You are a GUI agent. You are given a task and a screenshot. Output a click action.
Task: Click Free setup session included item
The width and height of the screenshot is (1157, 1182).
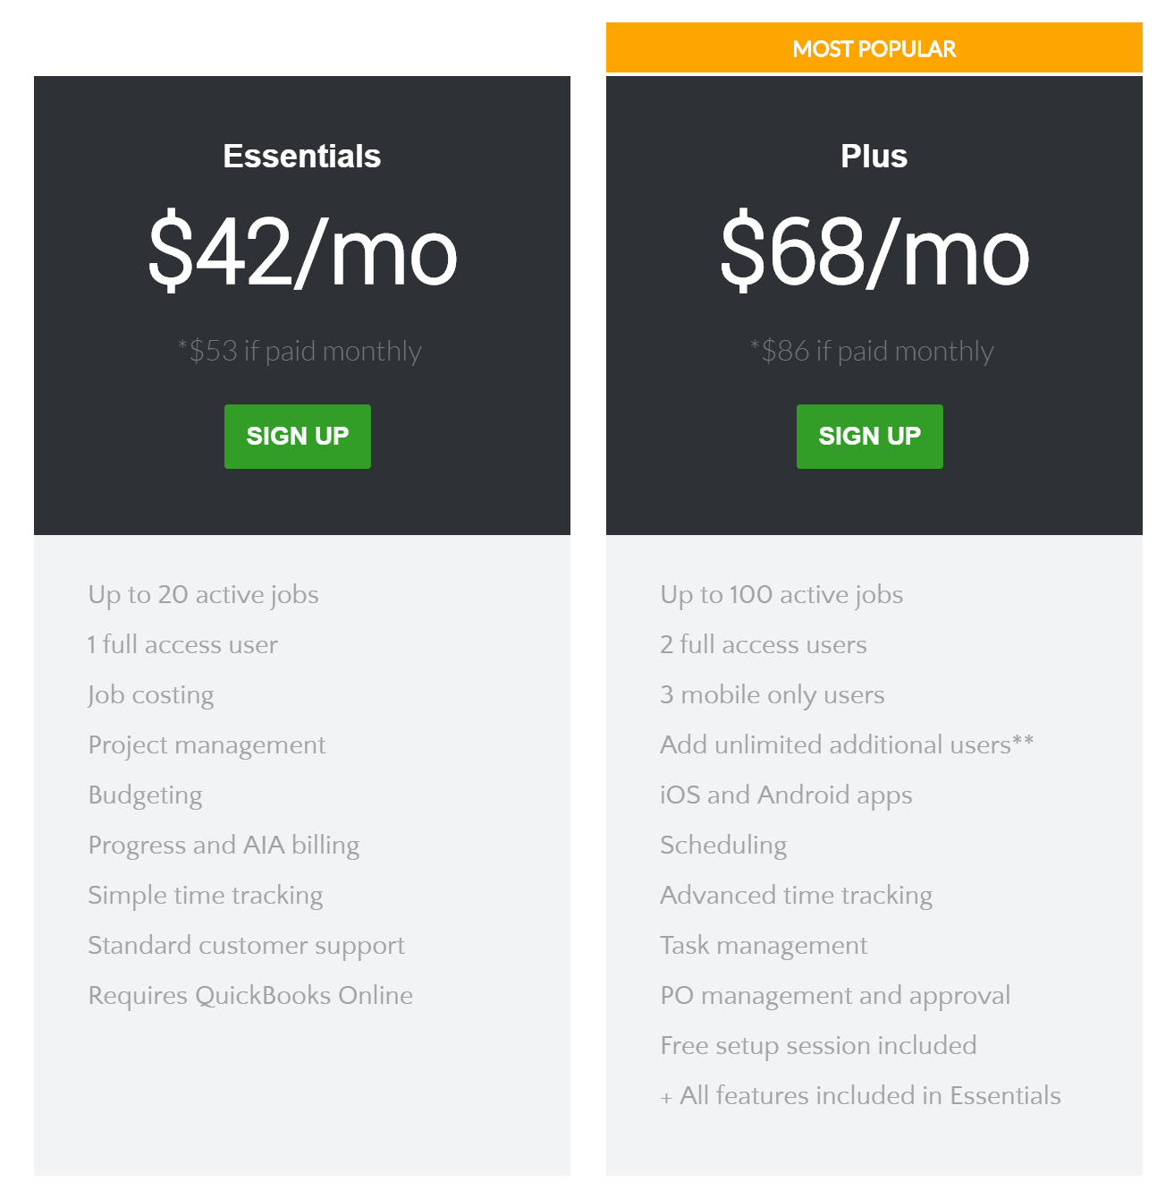tap(818, 1046)
